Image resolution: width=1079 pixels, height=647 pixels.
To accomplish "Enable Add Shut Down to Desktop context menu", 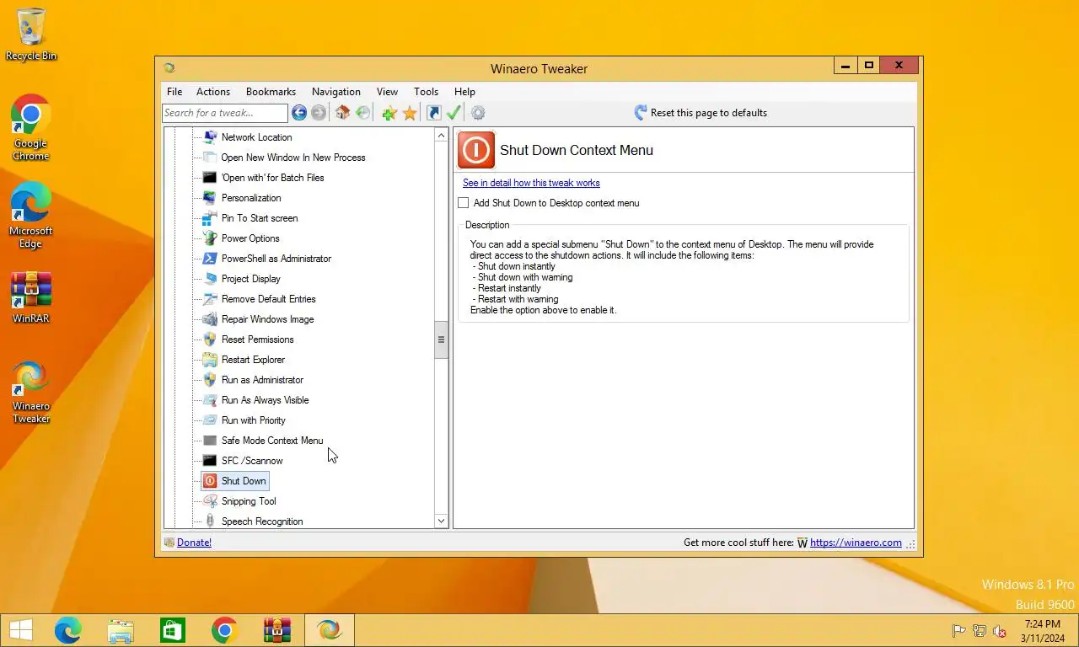I will pyautogui.click(x=463, y=203).
